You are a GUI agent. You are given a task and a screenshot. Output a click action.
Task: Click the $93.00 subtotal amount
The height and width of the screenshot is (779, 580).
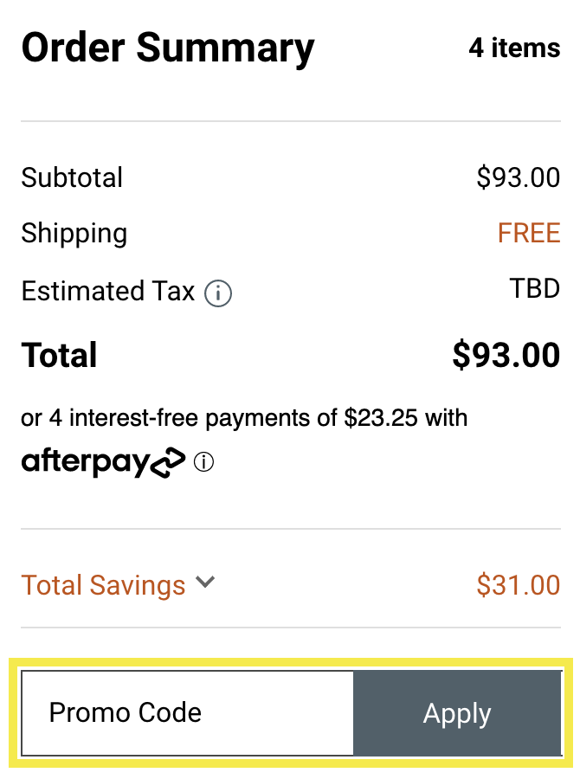(518, 177)
